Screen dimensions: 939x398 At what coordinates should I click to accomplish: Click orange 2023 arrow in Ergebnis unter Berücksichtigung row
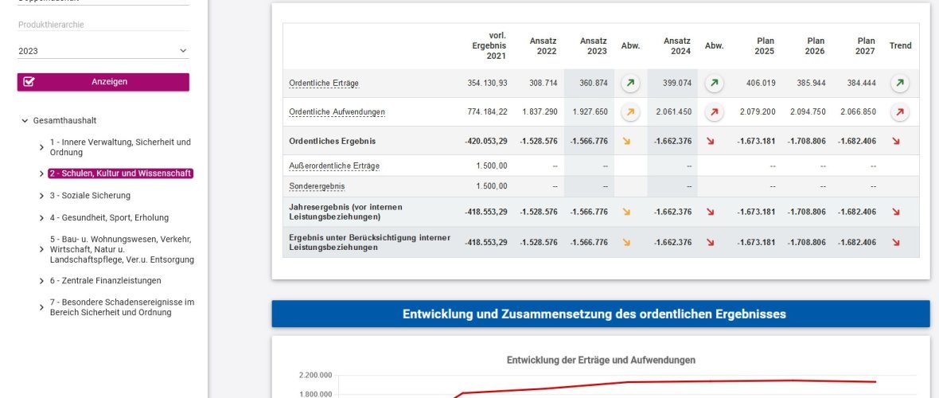pyautogui.click(x=626, y=242)
